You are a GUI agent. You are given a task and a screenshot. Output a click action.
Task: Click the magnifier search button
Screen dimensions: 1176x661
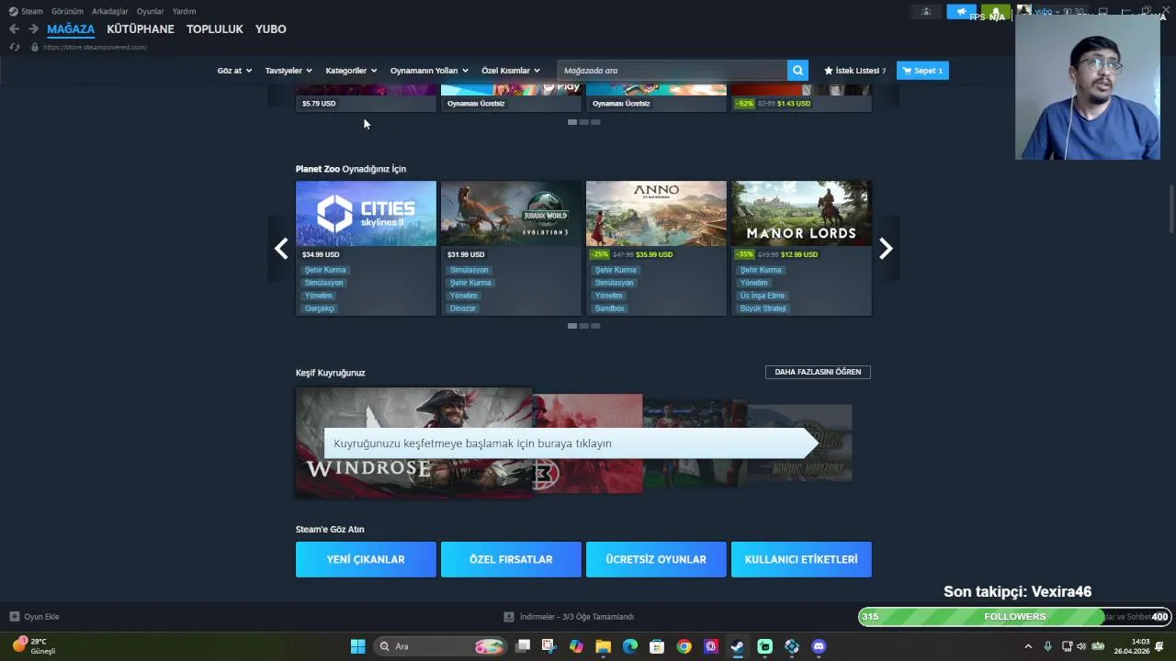[x=797, y=71]
